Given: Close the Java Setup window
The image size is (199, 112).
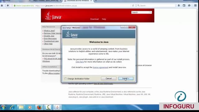Looking at the screenshot, I should pyautogui.click(x=132, y=27).
